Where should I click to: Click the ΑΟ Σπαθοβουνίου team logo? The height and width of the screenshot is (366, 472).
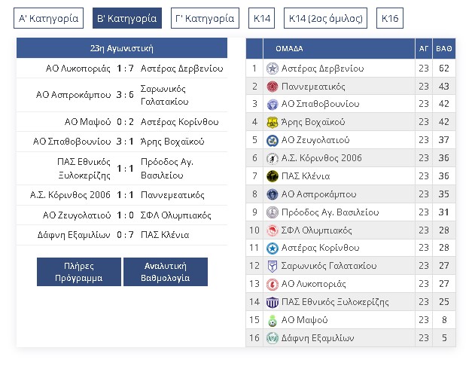click(x=273, y=104)
